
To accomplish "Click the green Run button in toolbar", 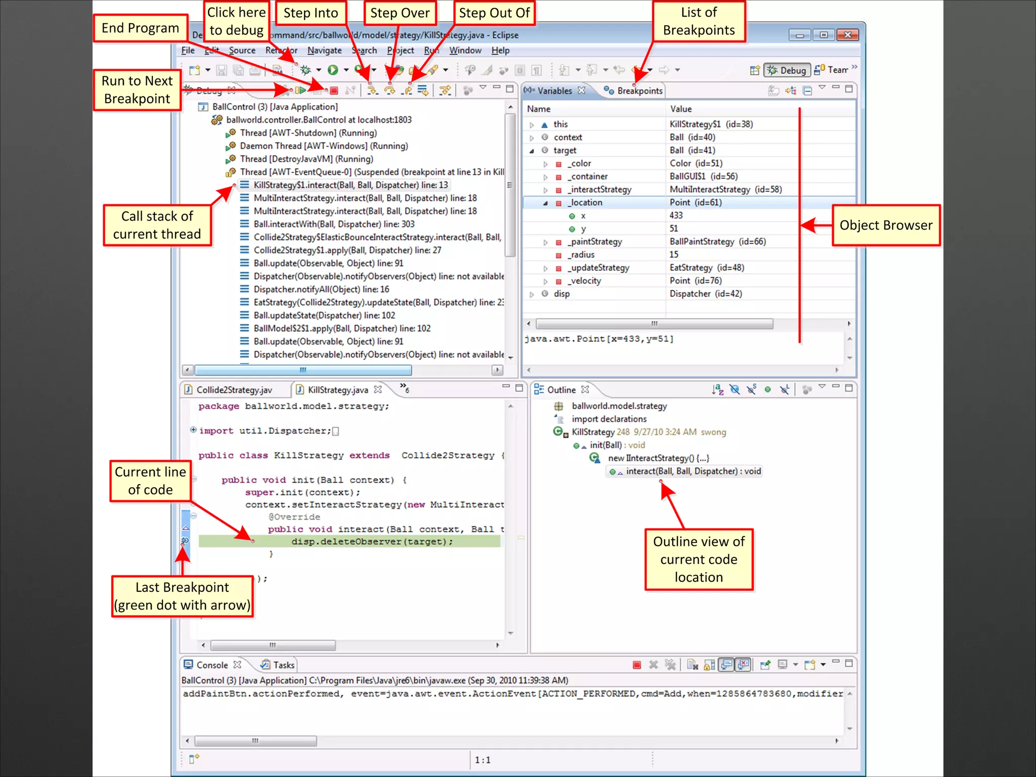I will [333, 70].
